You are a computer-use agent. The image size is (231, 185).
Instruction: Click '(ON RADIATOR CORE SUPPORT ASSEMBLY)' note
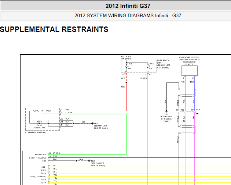pyautogui.click(x=189, y=58)
